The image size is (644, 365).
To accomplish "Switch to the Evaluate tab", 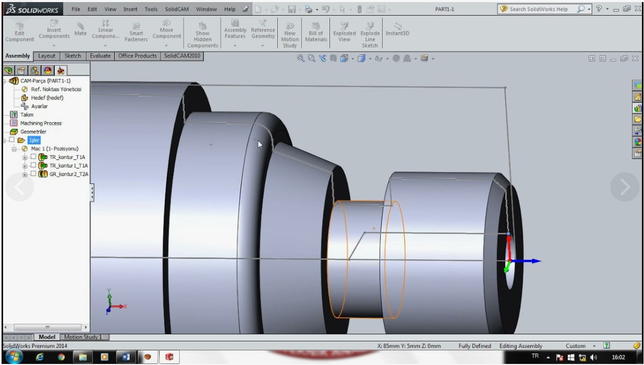I will coord(100,56).
